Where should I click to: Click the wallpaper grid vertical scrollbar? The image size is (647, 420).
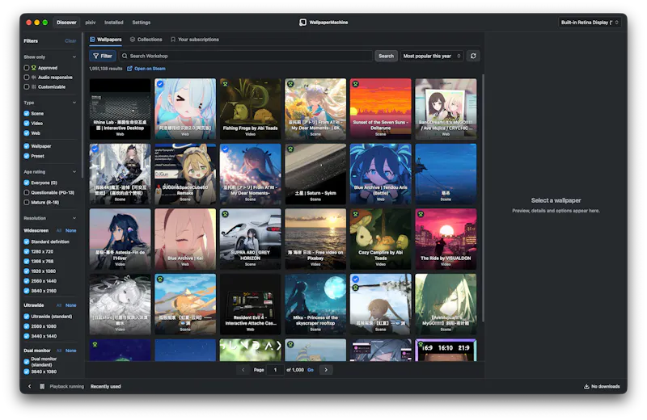click(x=483, y=198)
